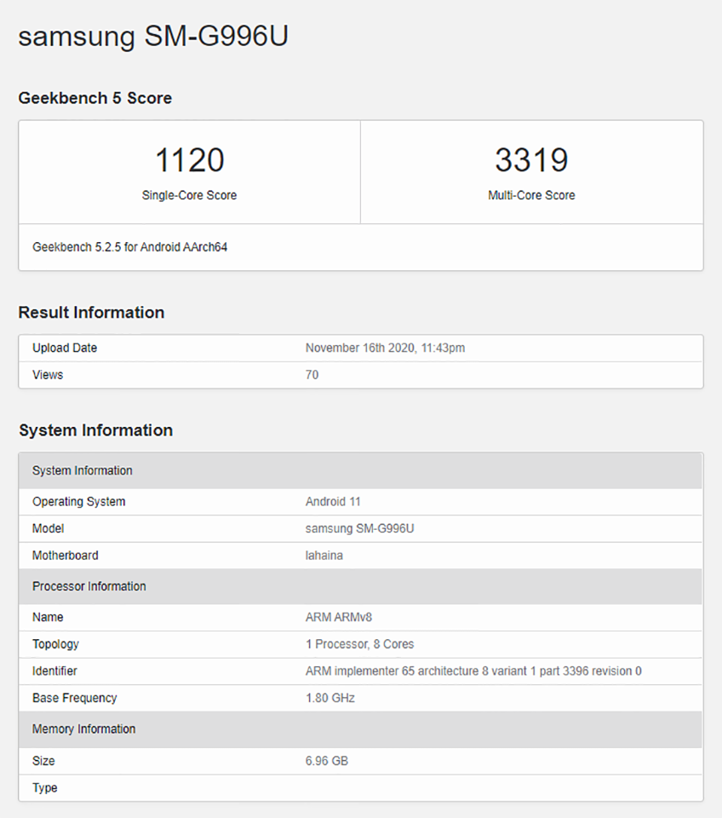
Task: Click the 'Upload Date' row label
Action: 65,348
